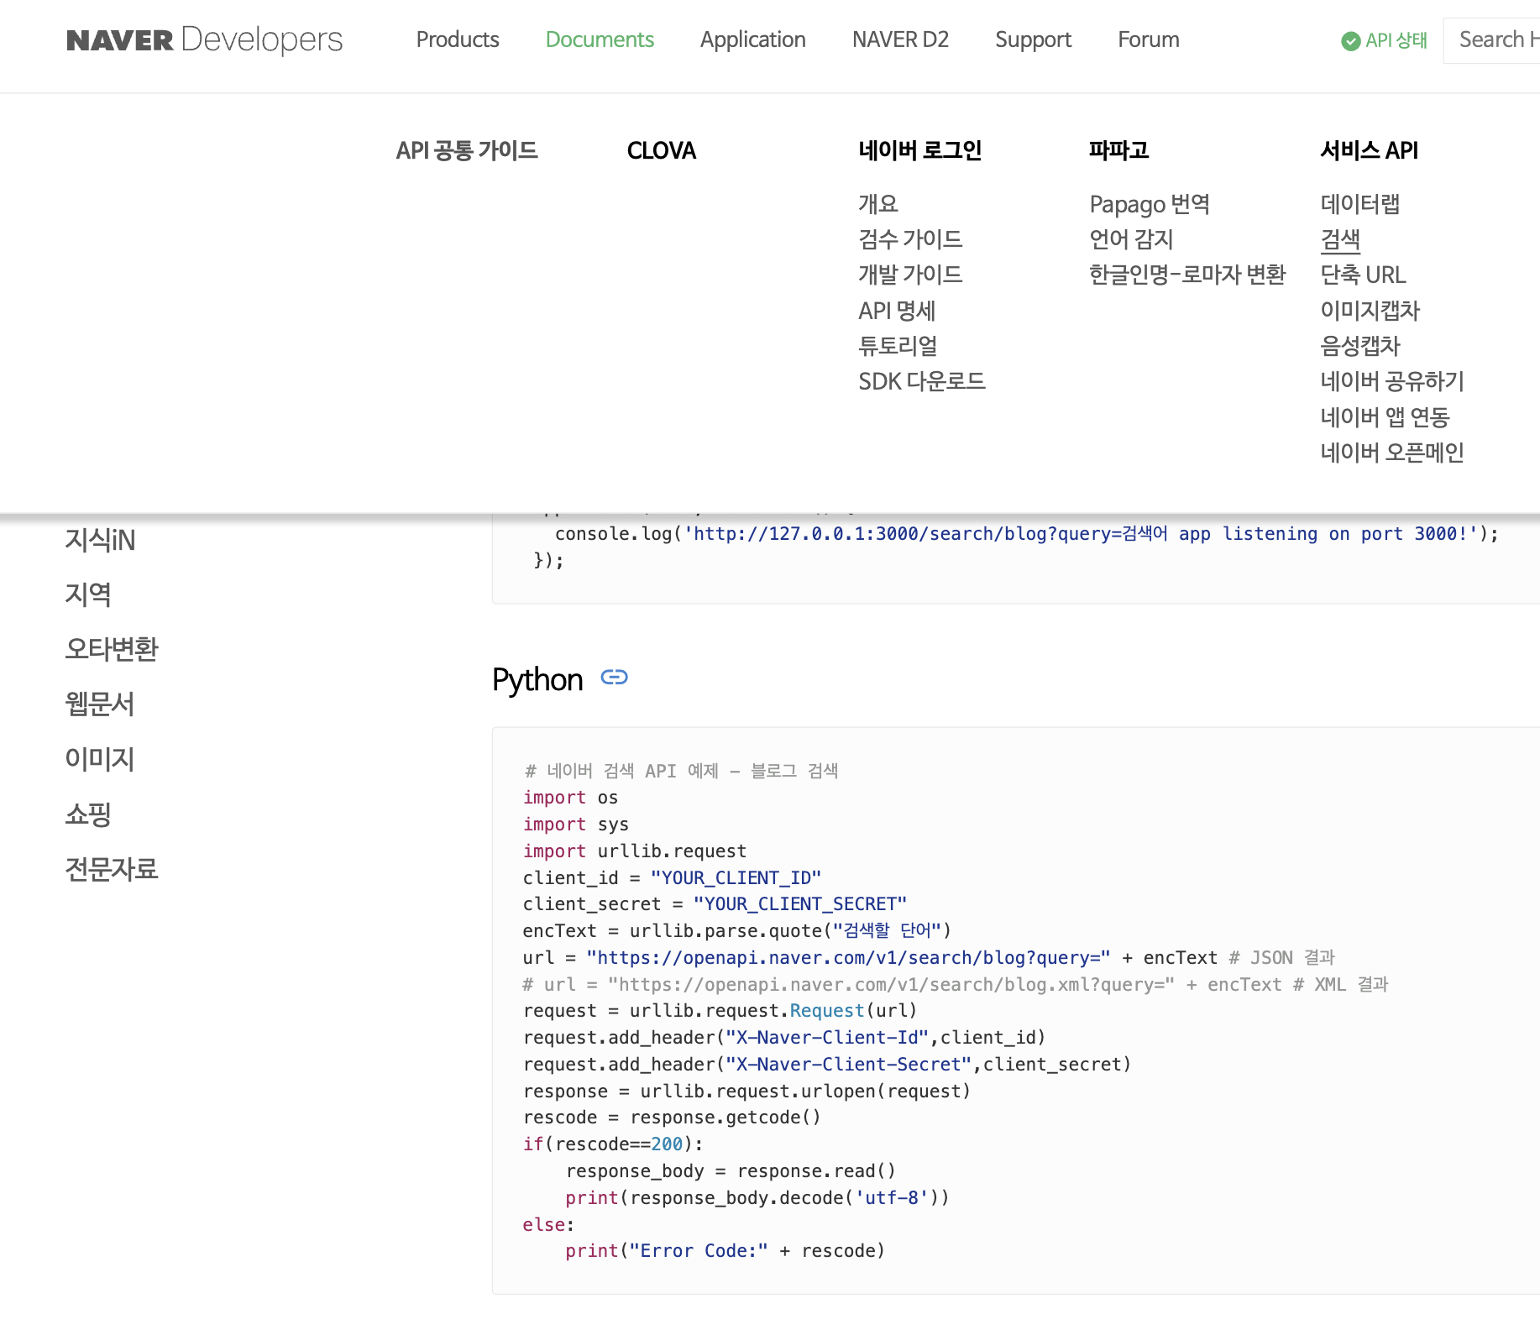This screenshot has width=1540, height=1335.
Task: Click the Python section heading
Action: pyautogui.click(x=537, y=679)
